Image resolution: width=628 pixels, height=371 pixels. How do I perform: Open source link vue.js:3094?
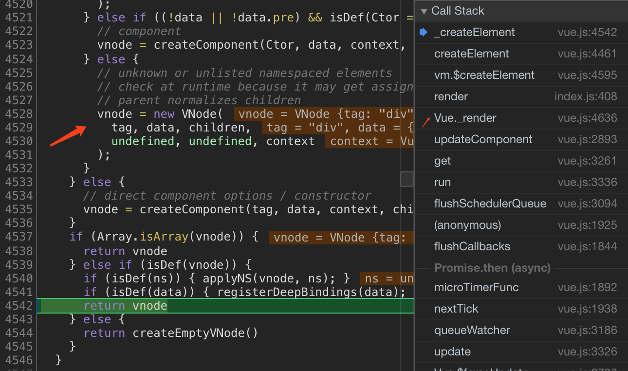pyautogui.click(x=587, y=204)
